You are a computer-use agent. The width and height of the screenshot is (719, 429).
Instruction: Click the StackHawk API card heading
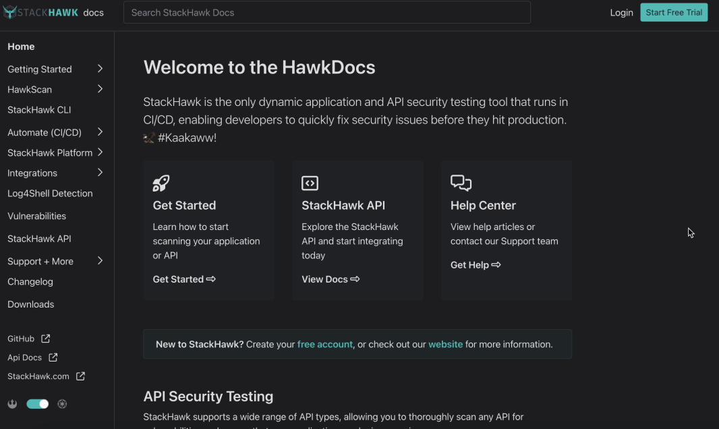tap(343, 205)
